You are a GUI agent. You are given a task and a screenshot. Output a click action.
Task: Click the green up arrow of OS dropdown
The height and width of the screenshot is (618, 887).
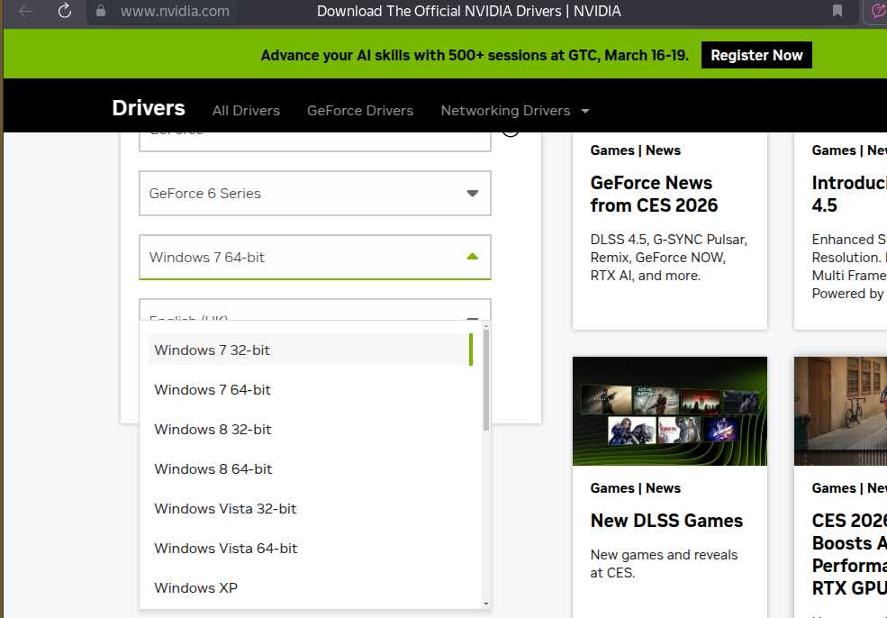coord(473,257)
